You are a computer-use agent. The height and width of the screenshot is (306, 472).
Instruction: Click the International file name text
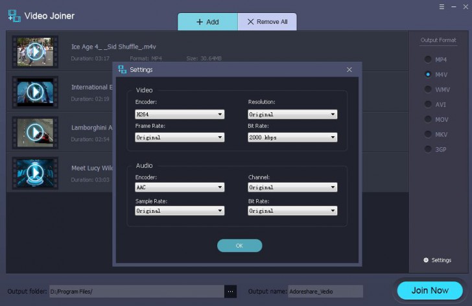click(92, 88)
